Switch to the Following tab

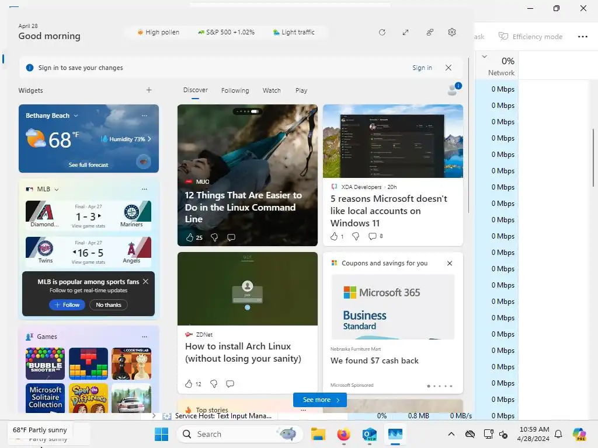click(x=235, y=90)
